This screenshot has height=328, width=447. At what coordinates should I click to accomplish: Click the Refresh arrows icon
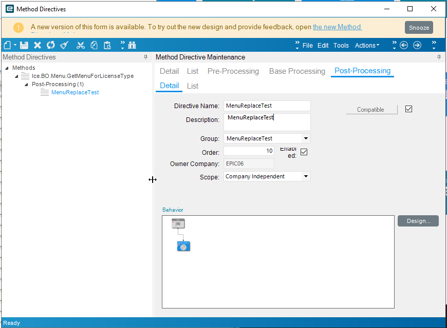click(x=51, y=45)
